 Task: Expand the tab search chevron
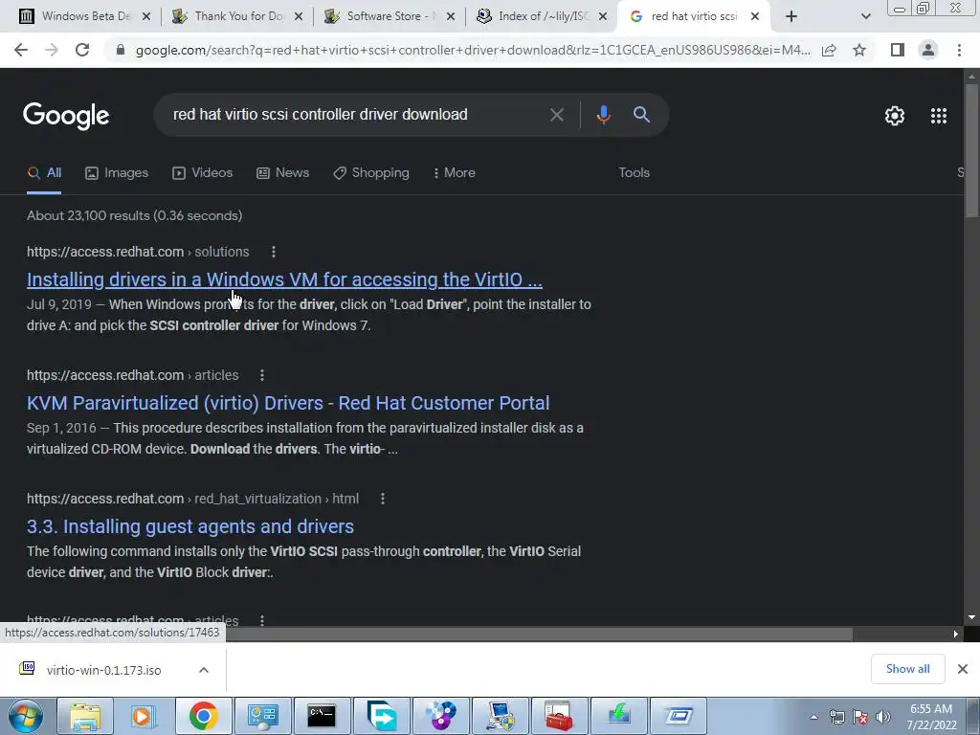(x=865, y=16)
